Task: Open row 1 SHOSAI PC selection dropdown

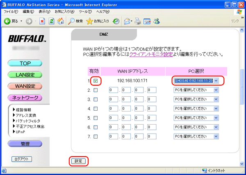Action: click(196, 81)
